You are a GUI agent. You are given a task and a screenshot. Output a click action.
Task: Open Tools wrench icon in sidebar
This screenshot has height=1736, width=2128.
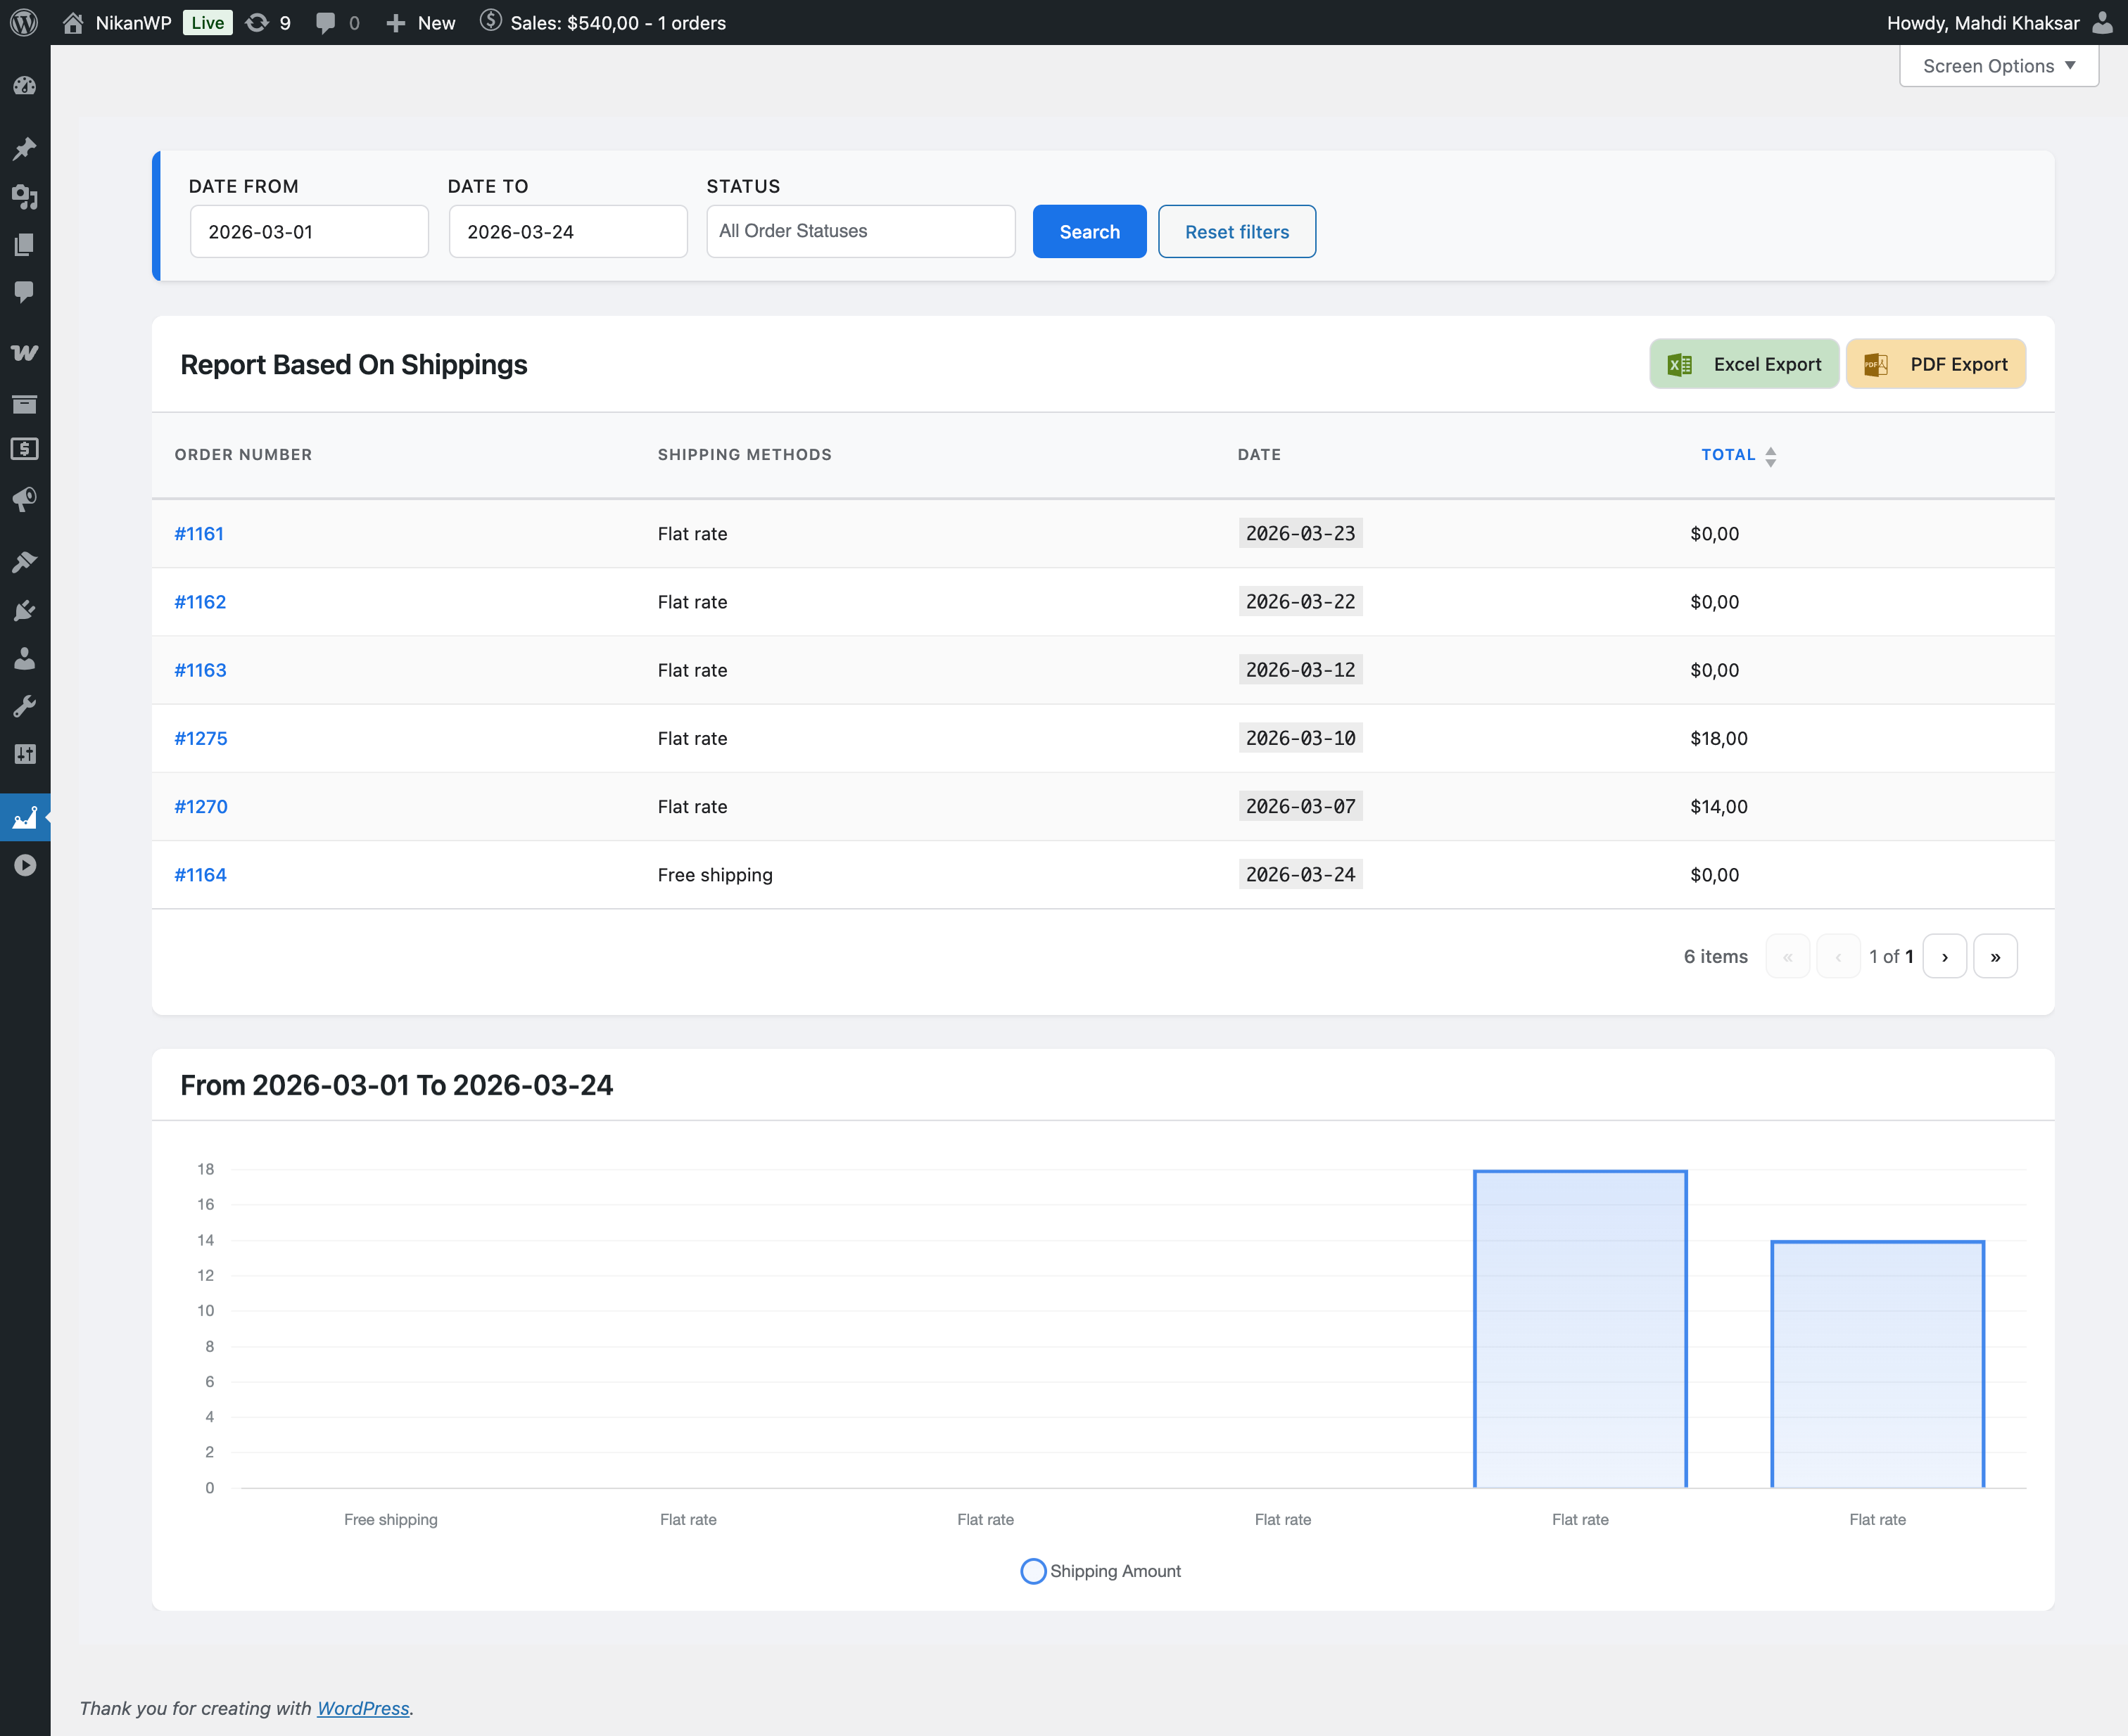pos(24,707)
